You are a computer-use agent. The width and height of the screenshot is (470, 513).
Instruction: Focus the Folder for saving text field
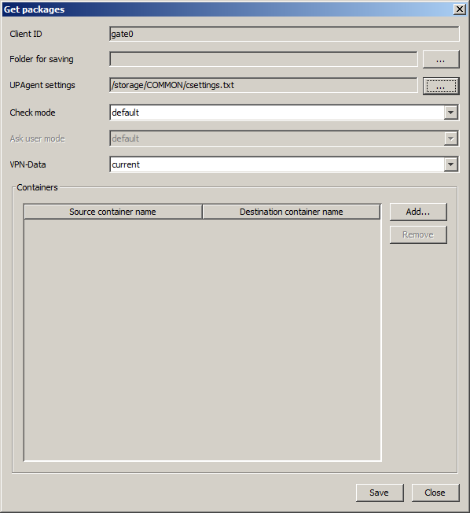[x=263, y=59]
